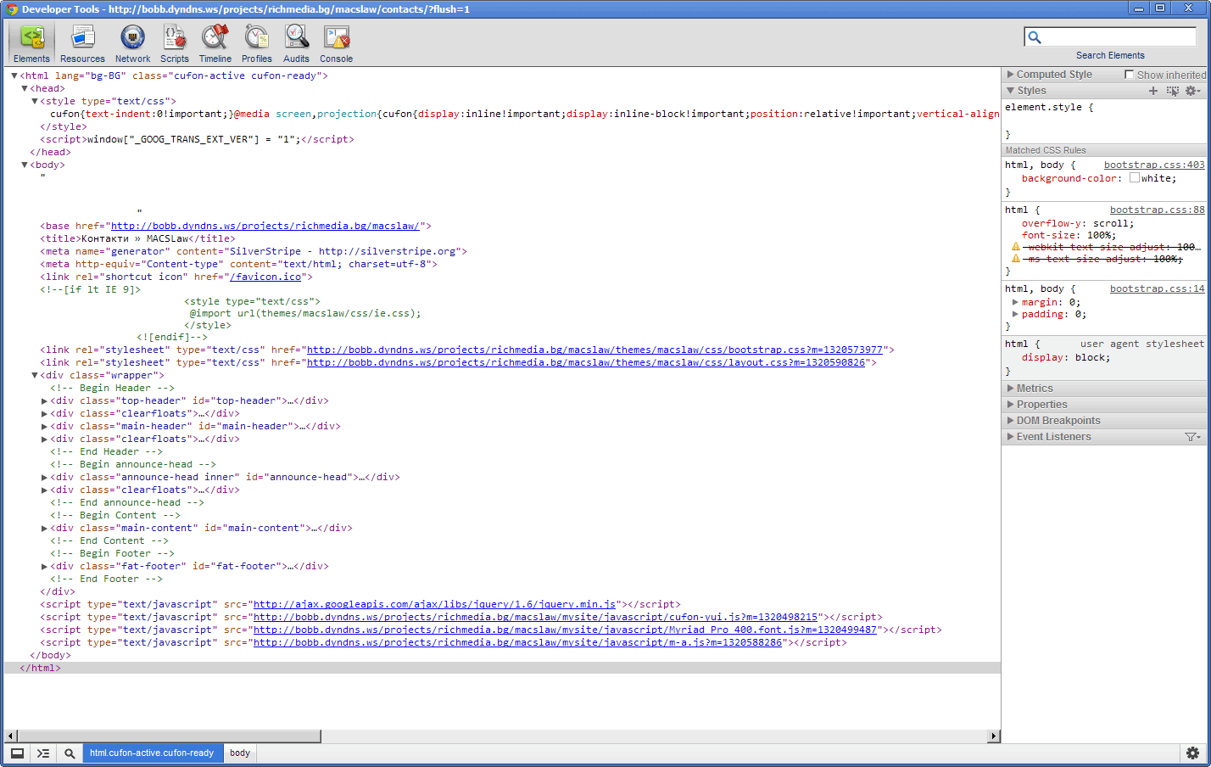Screen dimensions: 1211x767
Task: Collapse the html root node
Action: [14, 76]
